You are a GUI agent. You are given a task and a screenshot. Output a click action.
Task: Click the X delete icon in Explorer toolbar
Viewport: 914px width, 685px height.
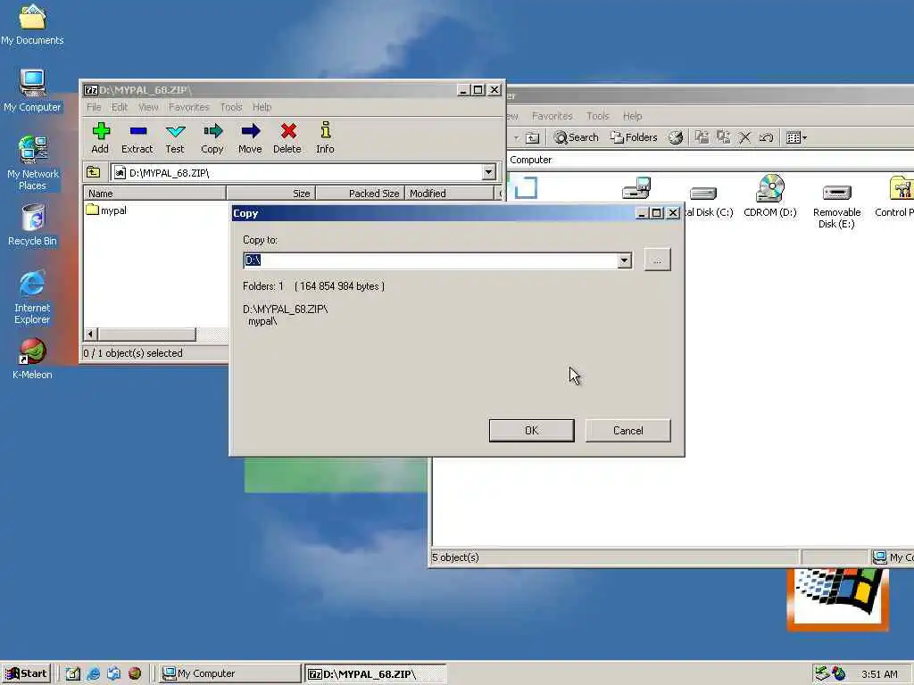point(744,137)
